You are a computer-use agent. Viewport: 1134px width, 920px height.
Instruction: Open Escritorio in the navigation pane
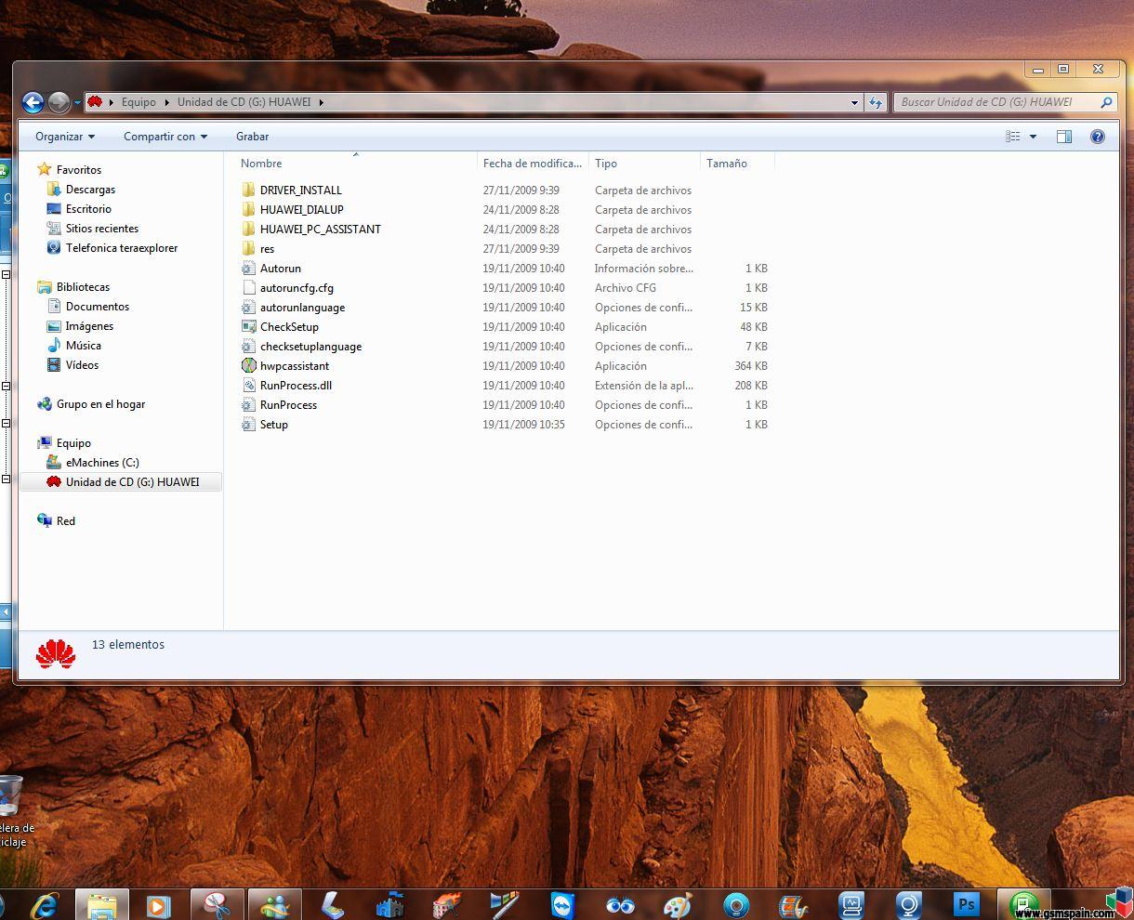(x=88, y=209)
